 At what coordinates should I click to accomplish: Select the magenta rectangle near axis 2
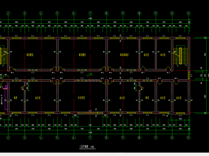coord(6,97)
